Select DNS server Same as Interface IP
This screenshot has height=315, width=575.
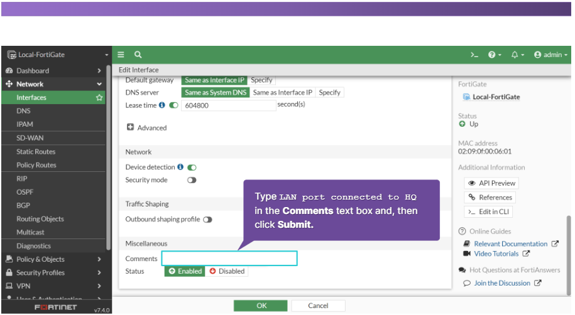pos(282,92)
